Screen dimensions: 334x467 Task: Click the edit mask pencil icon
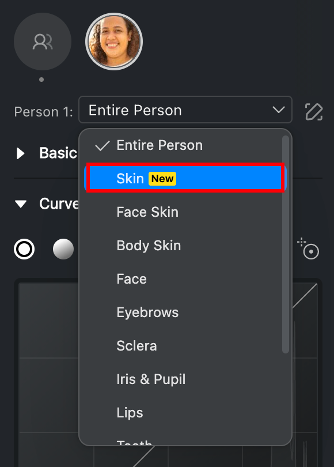click(314, 112)
